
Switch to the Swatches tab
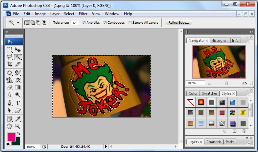[x=210, y=93]
